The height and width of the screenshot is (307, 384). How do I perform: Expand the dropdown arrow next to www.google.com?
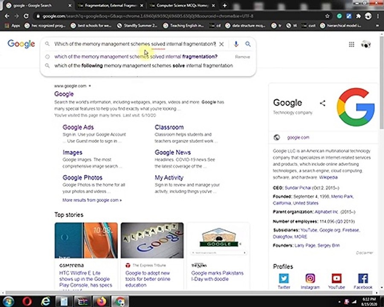pyautogui.click(x=90, y=86)
